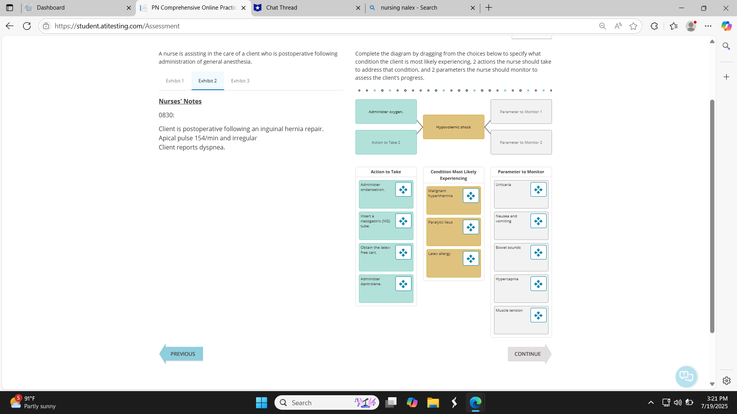
Task: Switch to the Exhibit 1 tab
Action: [x=175, y=81]
